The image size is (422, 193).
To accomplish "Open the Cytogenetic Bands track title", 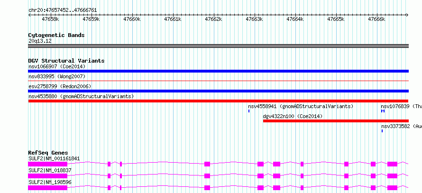I will (56, 35).
